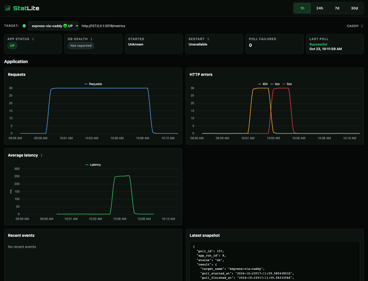Click the Requests chart title
This screenshot has width=368, height=281.
[x=17, y=75]
